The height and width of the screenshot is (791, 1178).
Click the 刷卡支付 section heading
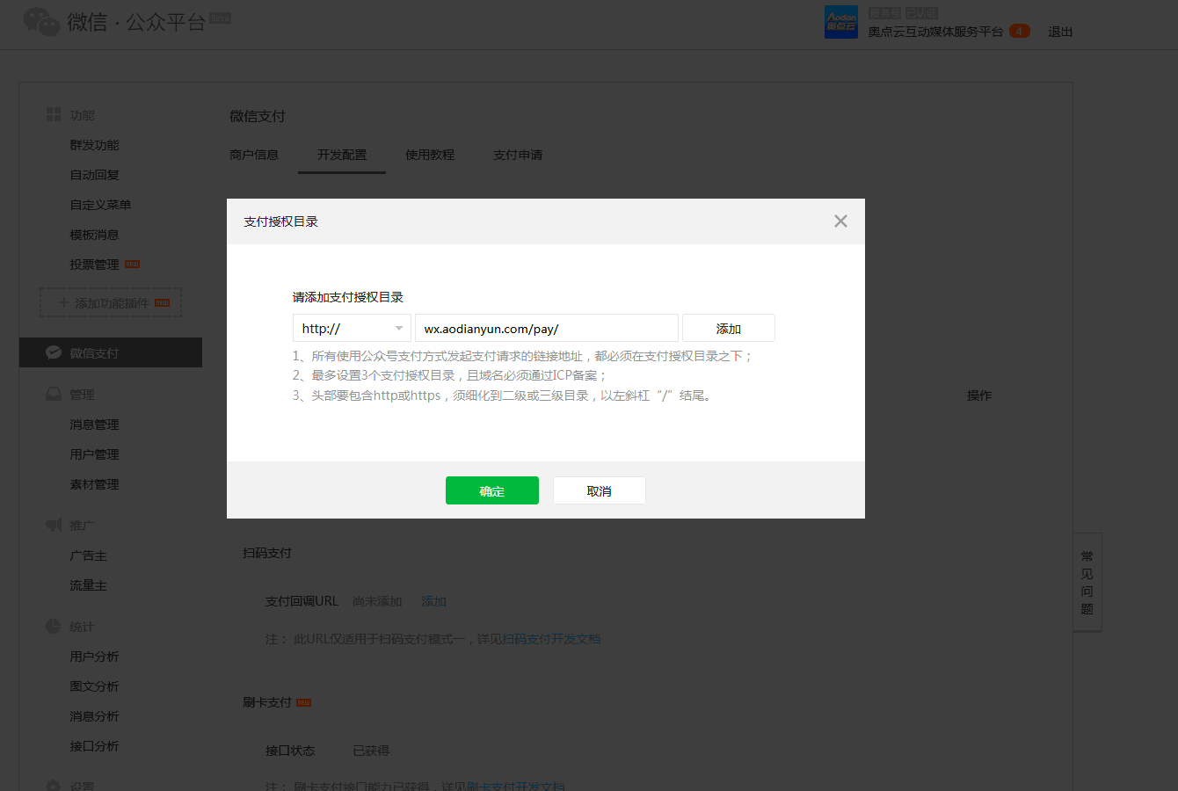tap(267, 702)
